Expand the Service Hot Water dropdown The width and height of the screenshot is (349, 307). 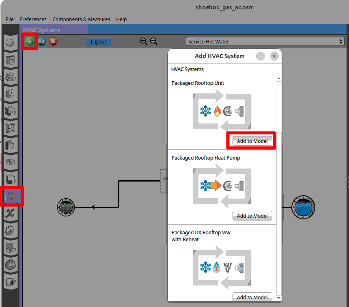(265, 41)
